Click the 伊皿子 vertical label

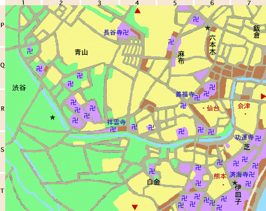point(238,195)
